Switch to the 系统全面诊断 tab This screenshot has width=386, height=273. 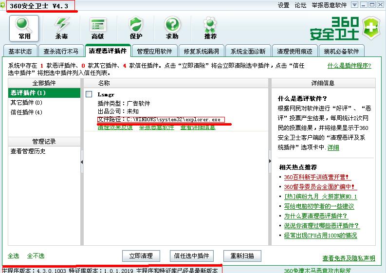point(248,52)
